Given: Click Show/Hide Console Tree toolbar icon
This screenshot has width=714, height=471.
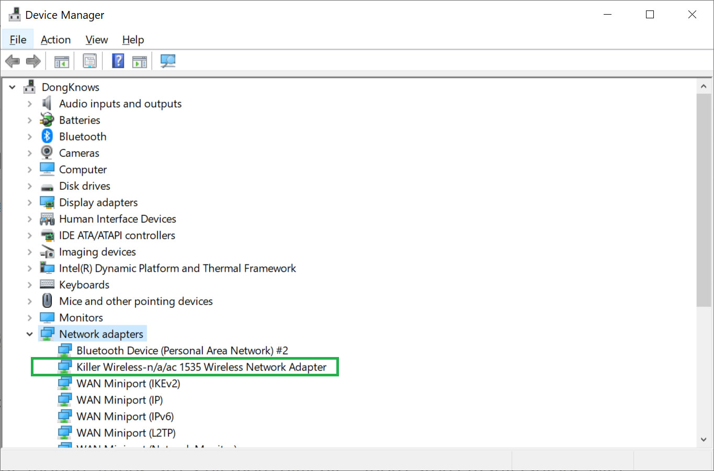Looking at the screenshot, I should 62,61.
